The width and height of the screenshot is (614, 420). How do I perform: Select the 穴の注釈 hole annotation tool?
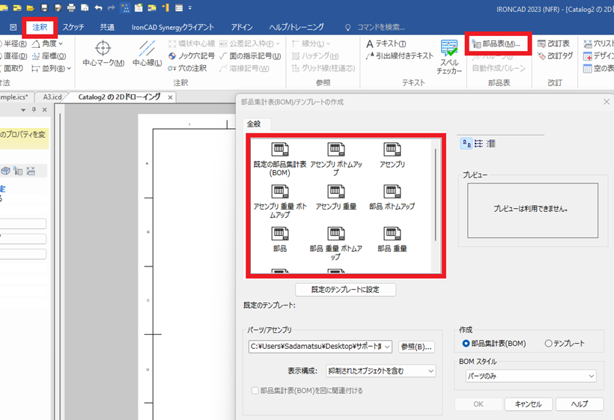(187, 68)
